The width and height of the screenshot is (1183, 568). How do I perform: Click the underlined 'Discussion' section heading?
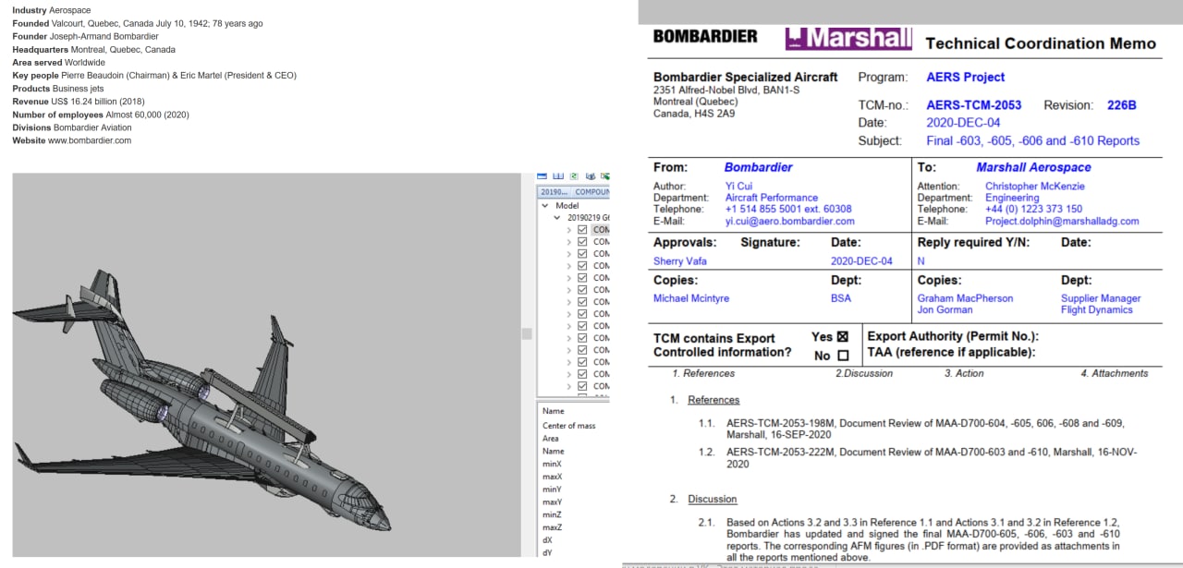[713, 499]
